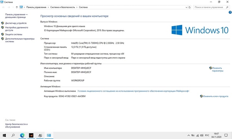The height and width of the screenshot is (139, 232).
Task: Click Система breadcrumb in address bar
Action: point(83,7)
